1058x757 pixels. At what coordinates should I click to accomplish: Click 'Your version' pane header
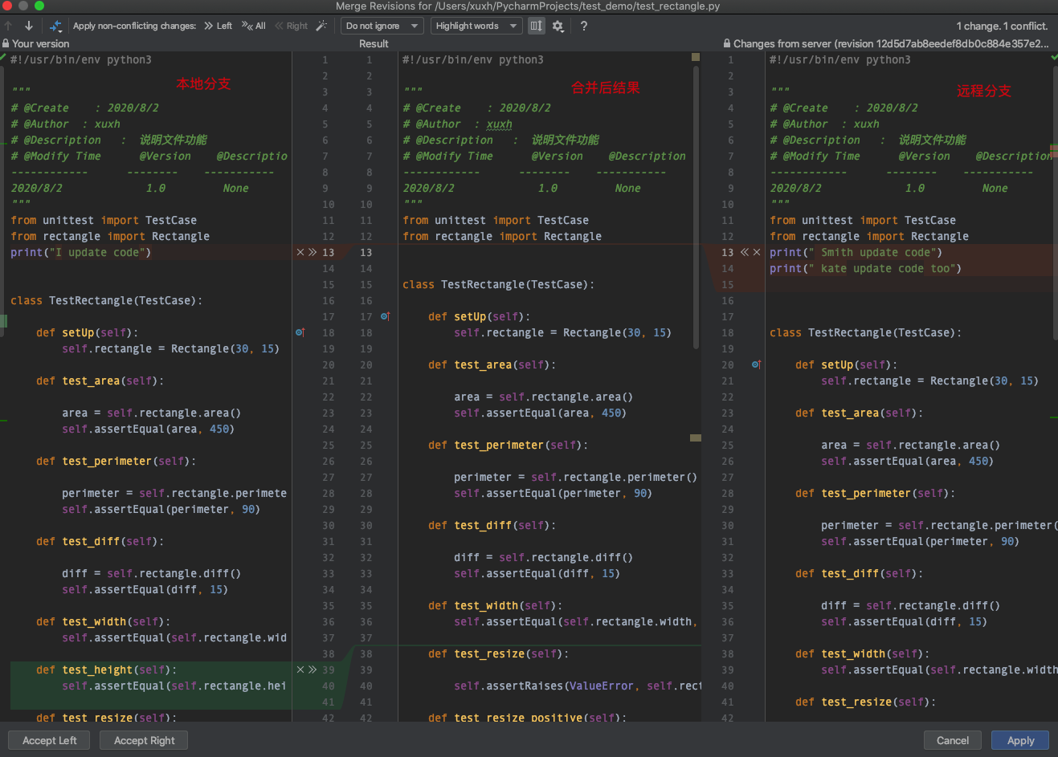41,43
